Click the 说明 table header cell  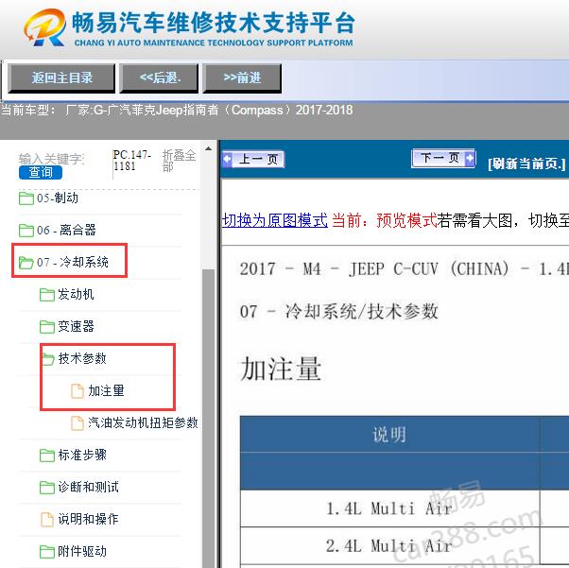389,434
